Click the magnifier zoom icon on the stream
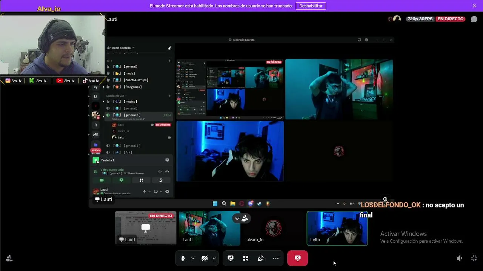This screenshot has height=271, width=483. click(x=385, y=199)
